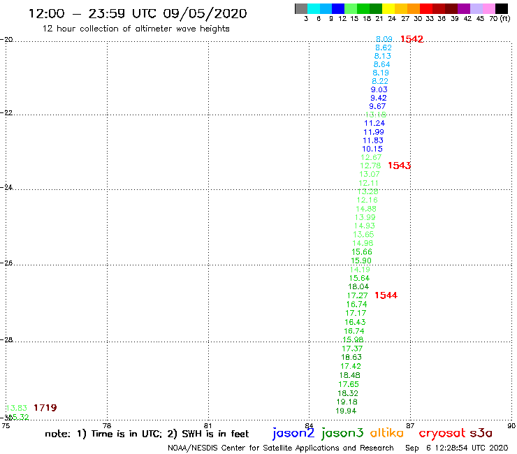Select the red cryosat legend label
Viewport: 517px width, 454px height.
click(x=442, y=434)
